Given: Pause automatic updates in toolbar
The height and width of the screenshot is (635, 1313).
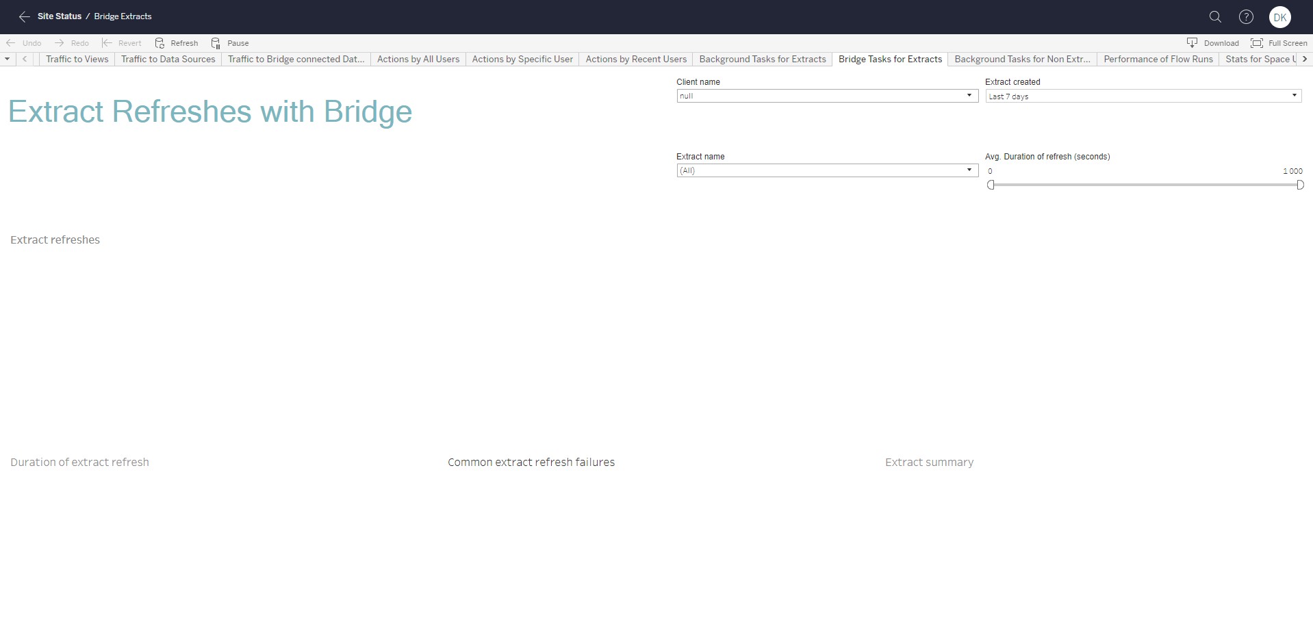Looking at the screenshot, I should (x=216, y=43).
